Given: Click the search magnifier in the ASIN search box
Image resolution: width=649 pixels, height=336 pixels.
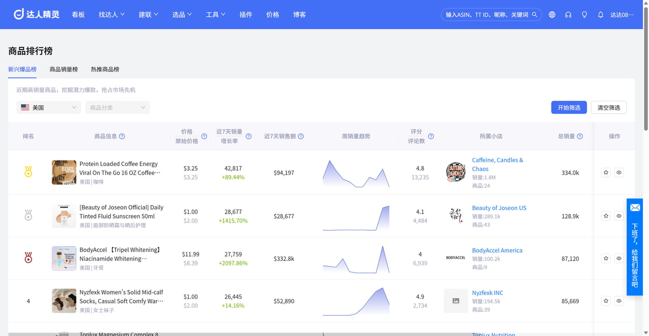Looking at the screenshot, I should 534,15.
